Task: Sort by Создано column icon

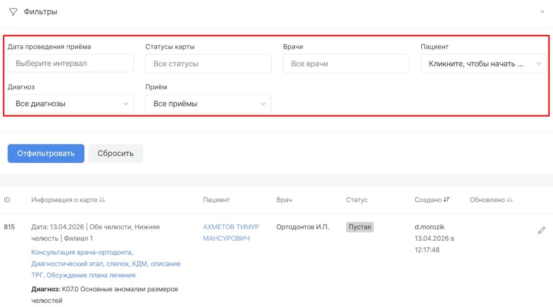Action: click(x=447, y=200)
